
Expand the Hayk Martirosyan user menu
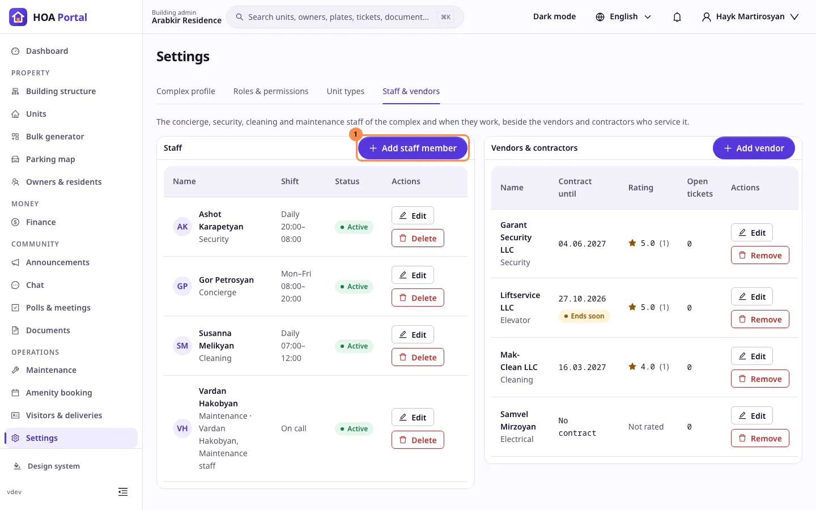click(x=750, y=17)
